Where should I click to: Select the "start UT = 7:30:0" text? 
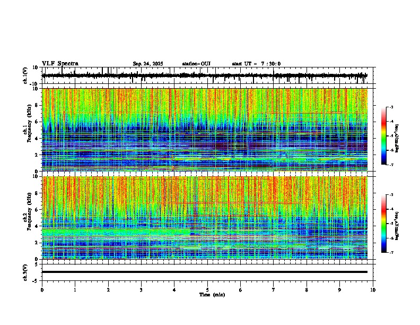(x=256, y=64)
